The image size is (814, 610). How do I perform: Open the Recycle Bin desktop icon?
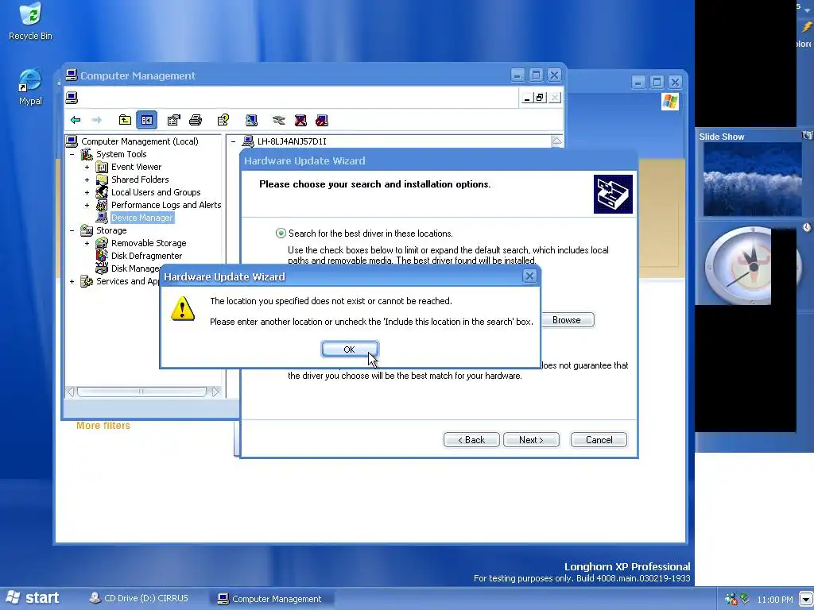31,21
